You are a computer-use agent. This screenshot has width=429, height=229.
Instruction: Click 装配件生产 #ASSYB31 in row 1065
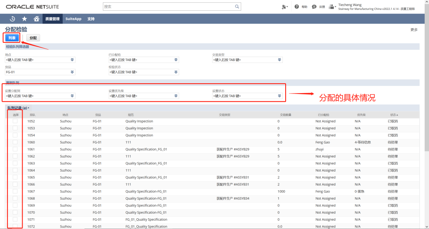[233, 177]
